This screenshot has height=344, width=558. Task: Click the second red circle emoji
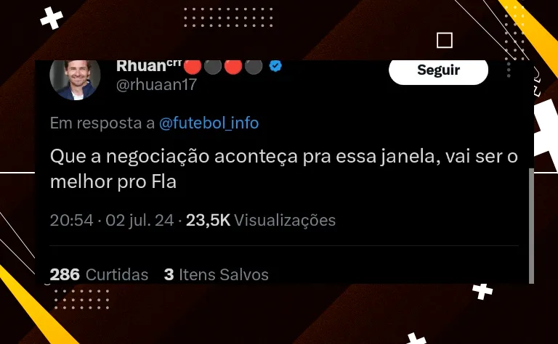click(233, 67)
